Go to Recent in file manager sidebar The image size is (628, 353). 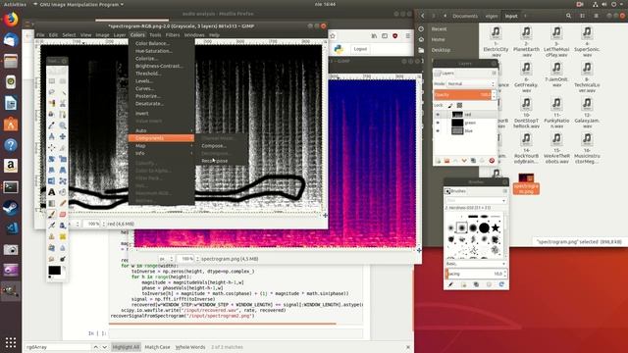[x=439, y=28]
